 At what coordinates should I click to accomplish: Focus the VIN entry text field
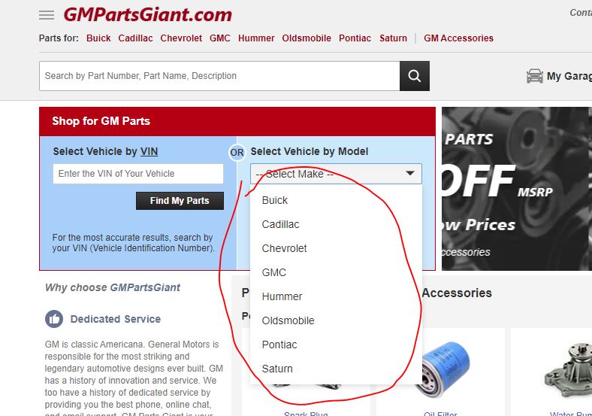click(x=138, y=174)
